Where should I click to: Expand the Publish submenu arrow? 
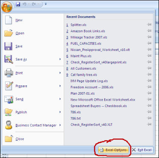click(x=60, y=112)
